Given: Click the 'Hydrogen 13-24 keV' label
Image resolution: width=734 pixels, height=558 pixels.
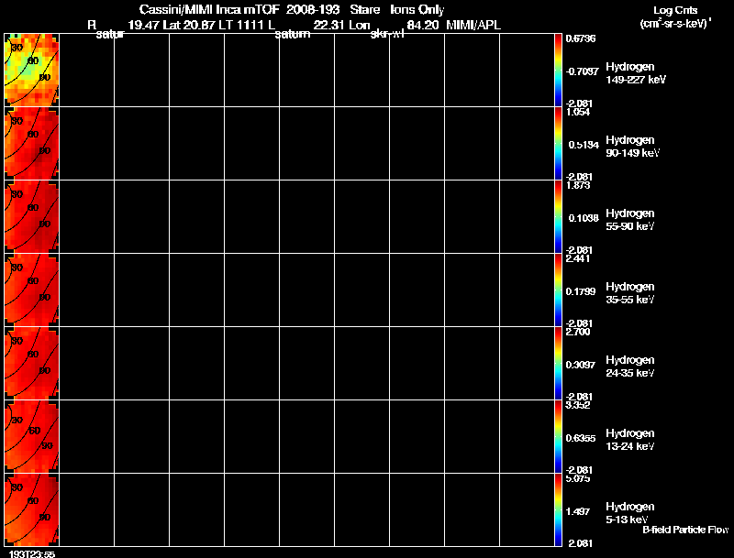Looking at the screenshot, I should point(630,440).
